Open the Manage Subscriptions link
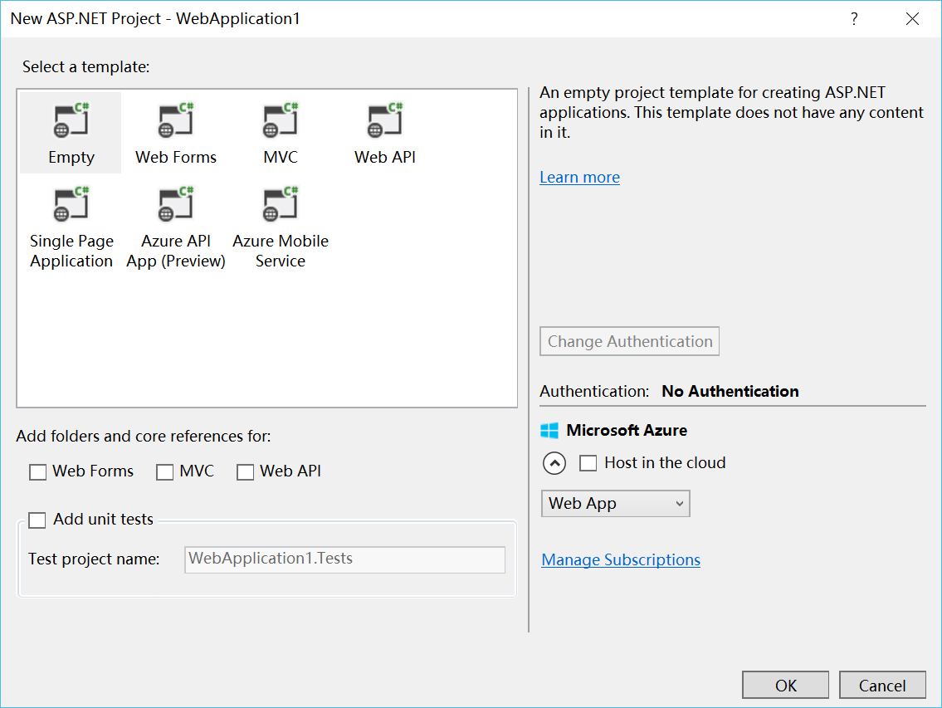The height and width of the screenshot is (708, 942). 621,559
